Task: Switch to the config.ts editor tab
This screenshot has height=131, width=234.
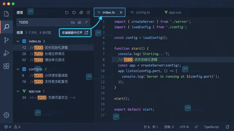Action: [x=140, y=12]
